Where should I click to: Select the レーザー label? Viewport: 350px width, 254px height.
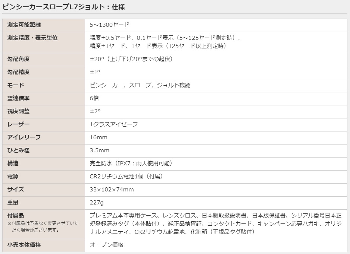(18, 124)
